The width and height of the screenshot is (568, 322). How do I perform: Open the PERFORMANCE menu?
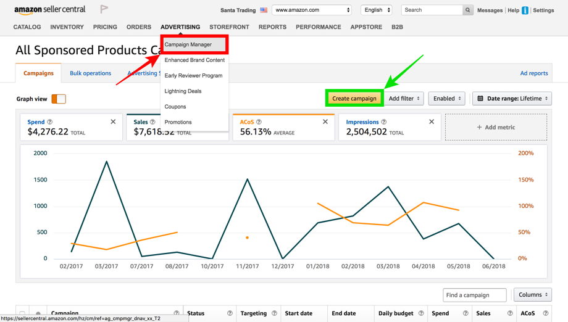coord(319,27)
